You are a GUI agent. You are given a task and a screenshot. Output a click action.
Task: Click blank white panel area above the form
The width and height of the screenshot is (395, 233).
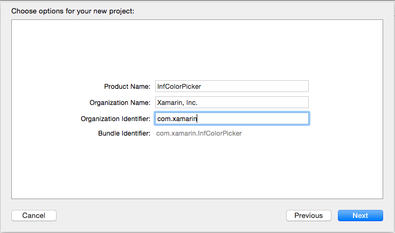click(x=197, y=48)
